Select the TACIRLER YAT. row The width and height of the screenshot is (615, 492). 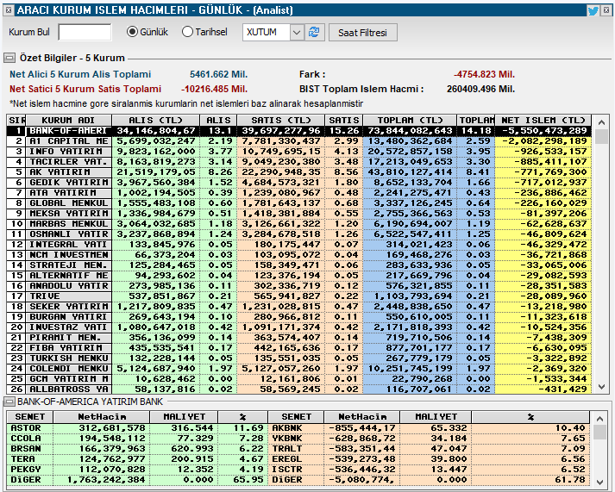point(298,162)
